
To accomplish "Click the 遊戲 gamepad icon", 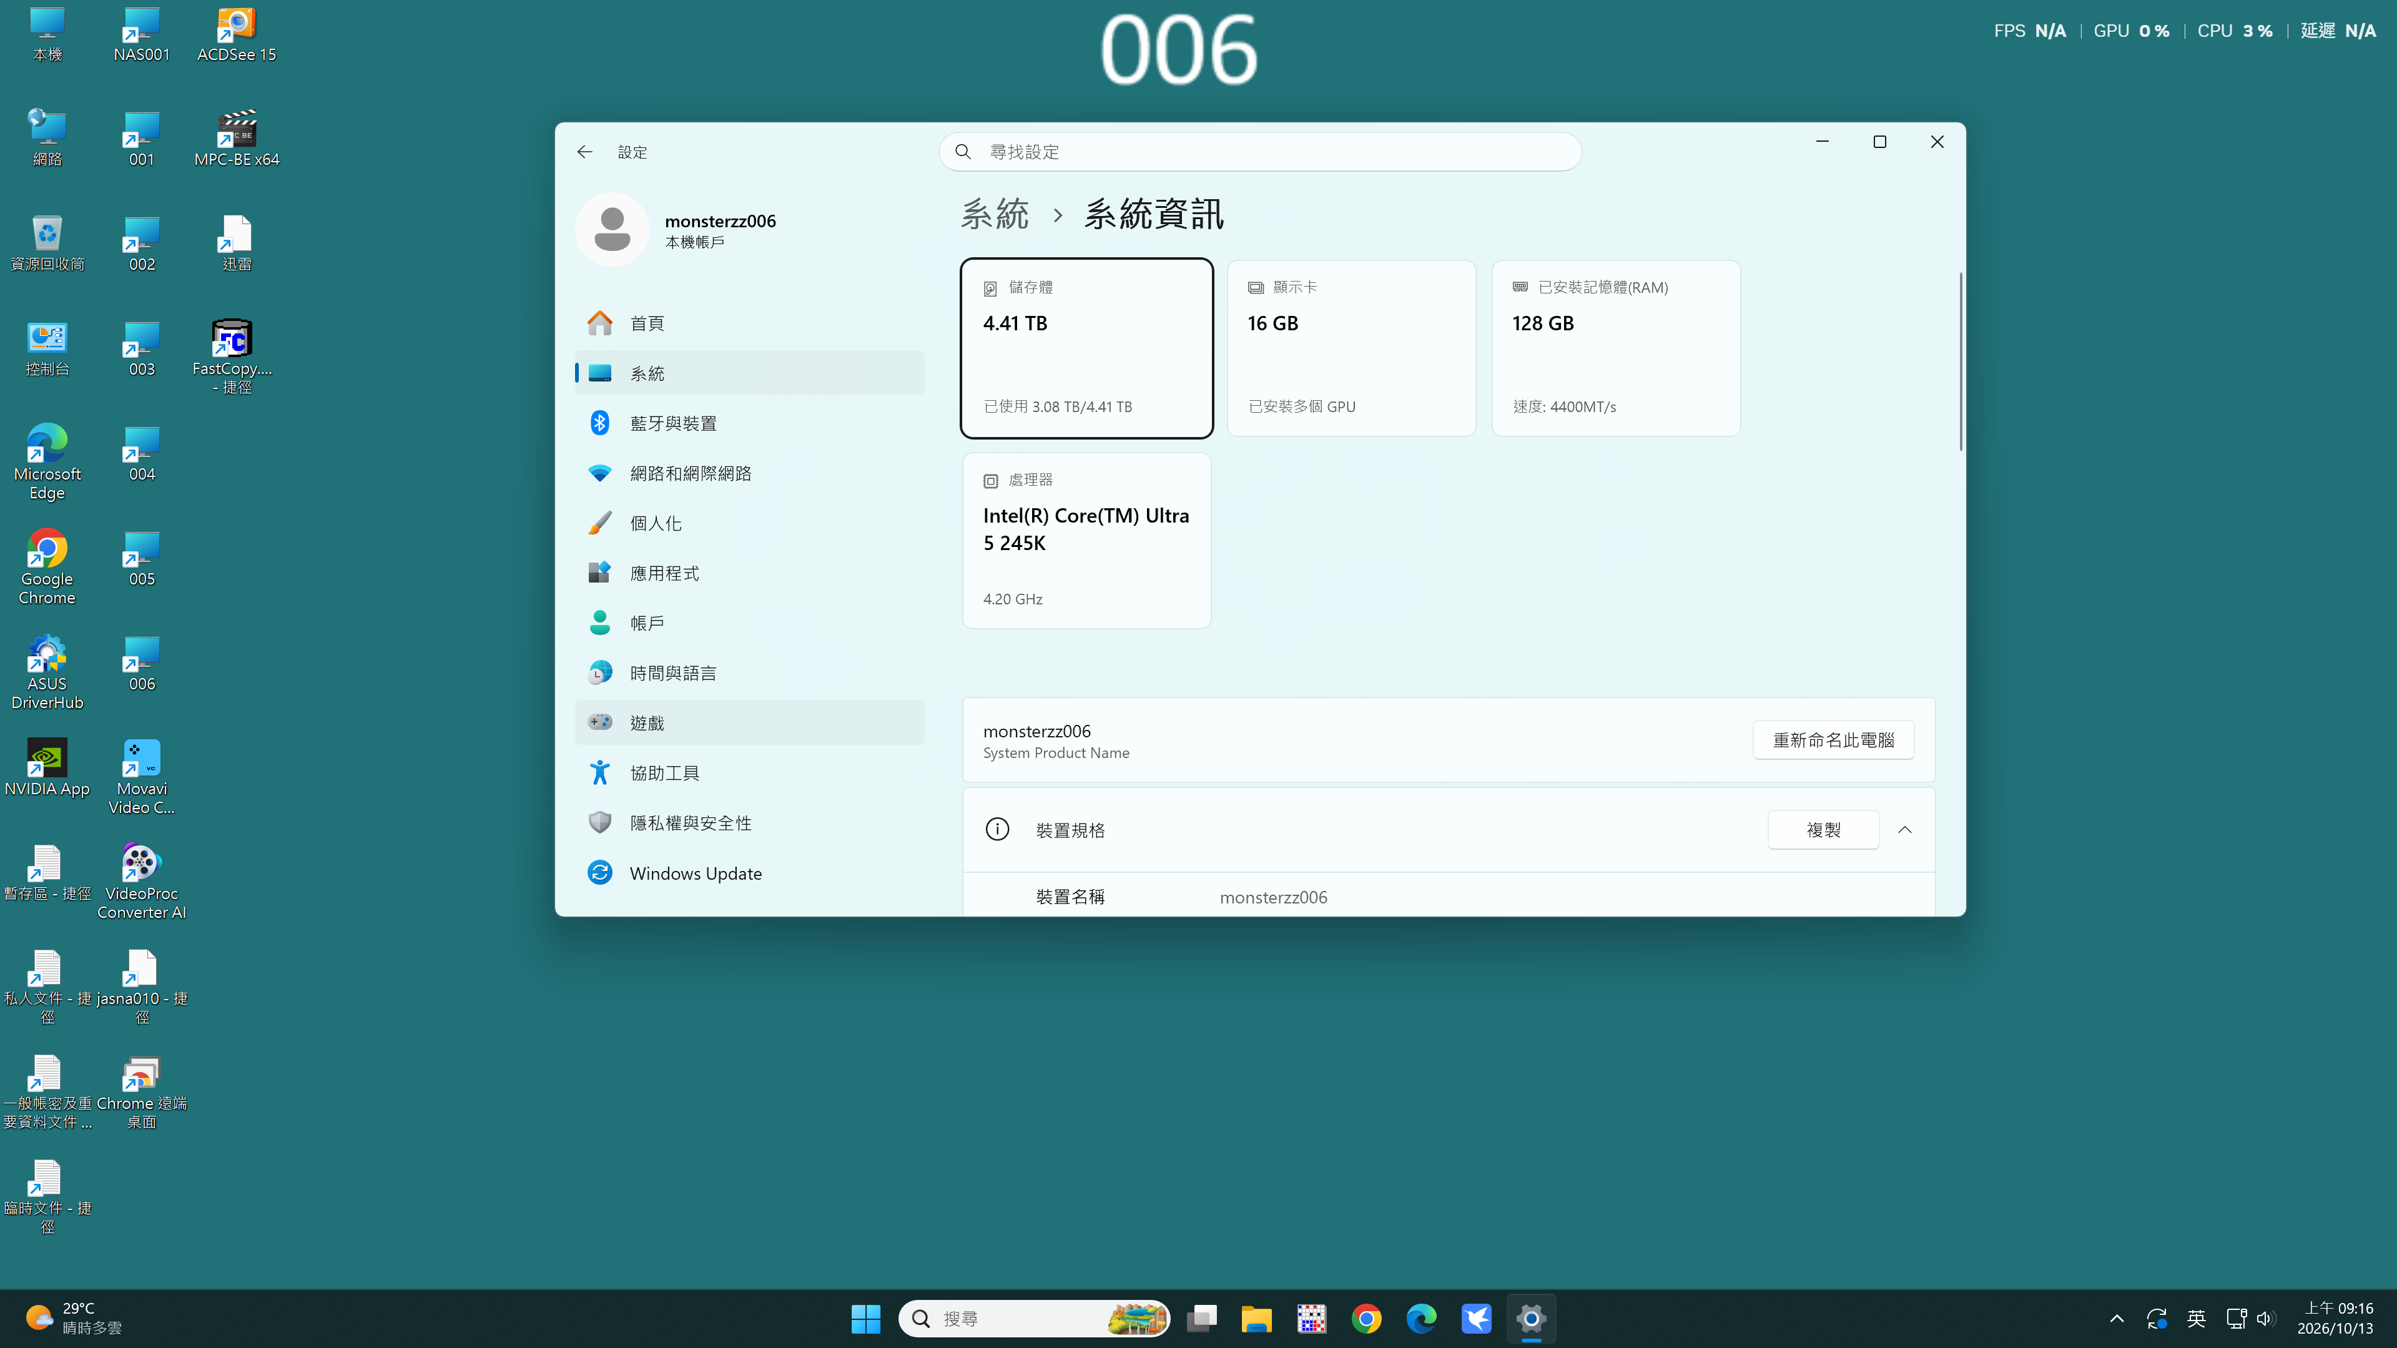I will point(599,722).
